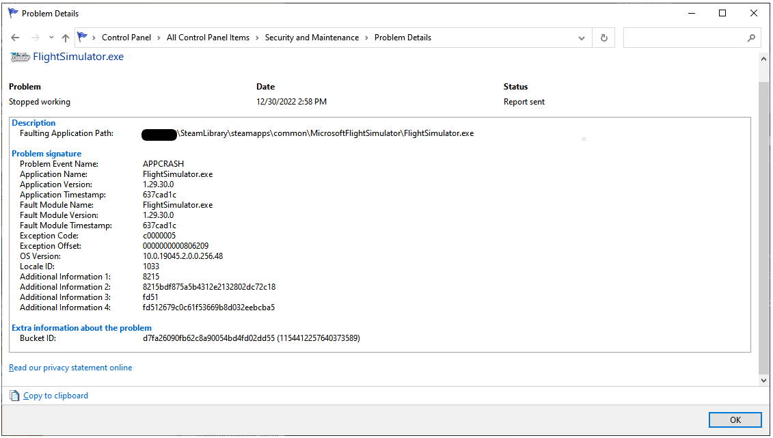The width and height of the screenshot is (773, 438).
Task: Expand the chevron after Control Panel
Action: [159, 38]
